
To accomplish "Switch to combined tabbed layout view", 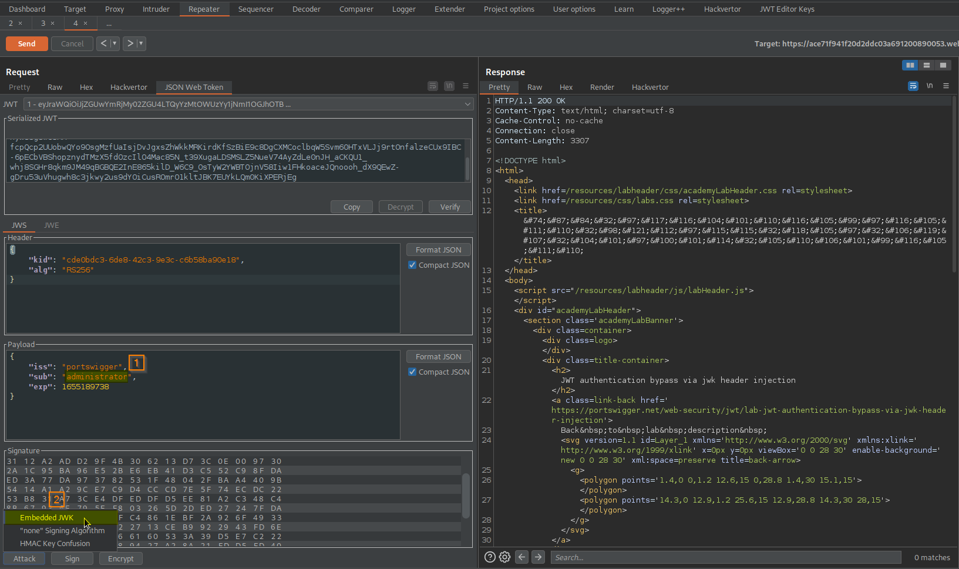I will tap(943, 65).
